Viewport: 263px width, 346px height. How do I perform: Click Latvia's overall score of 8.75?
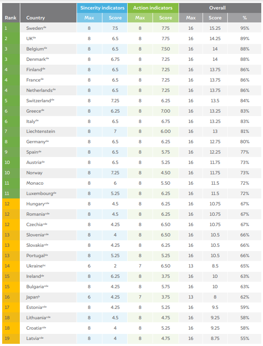point(215,338)
